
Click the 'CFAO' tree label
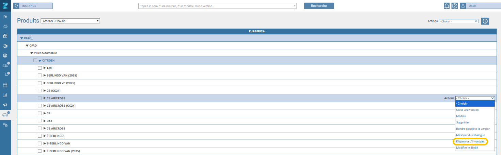click(33, 46)
